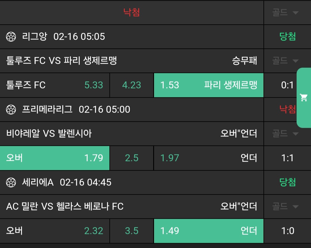Click the 2.5 goal line value

coord(132,158)
